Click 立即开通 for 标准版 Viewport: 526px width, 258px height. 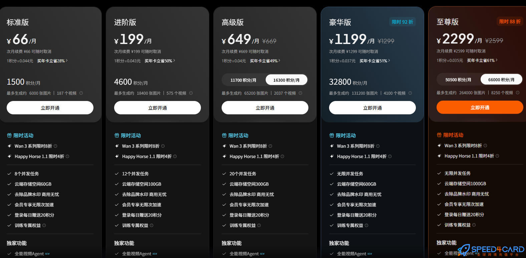click(50, 108)
